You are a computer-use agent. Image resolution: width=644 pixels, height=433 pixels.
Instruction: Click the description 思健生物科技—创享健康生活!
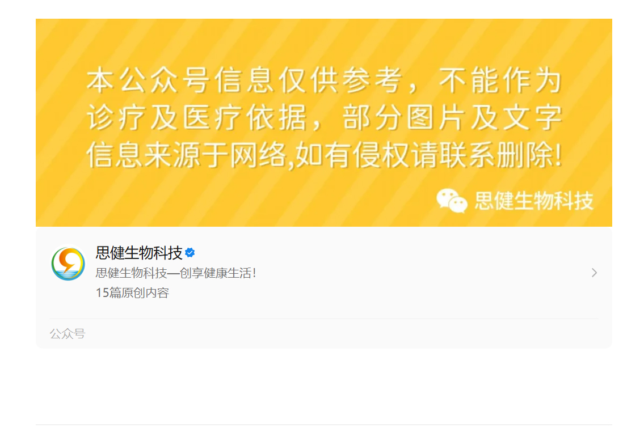pos(176,273)
